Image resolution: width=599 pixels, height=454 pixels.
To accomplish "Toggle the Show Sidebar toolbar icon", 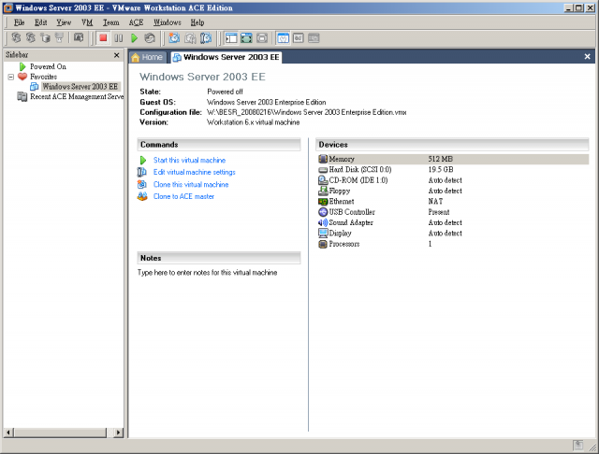I will 231,38.
